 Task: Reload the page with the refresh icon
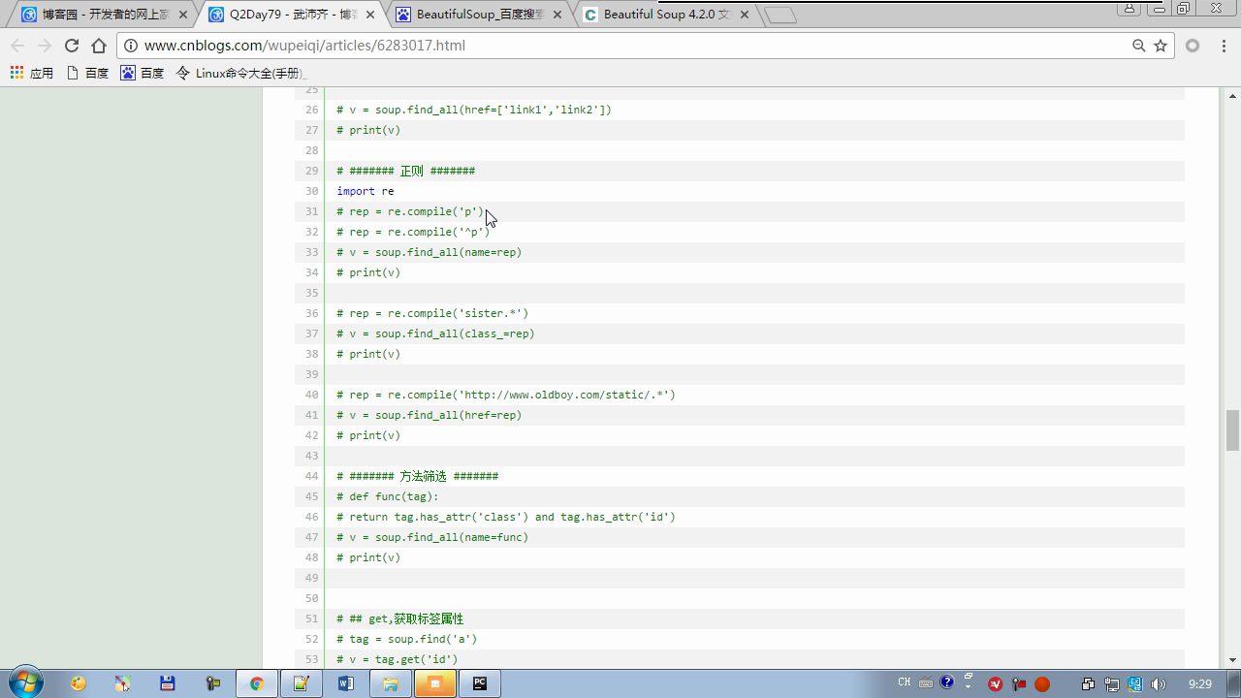pos(71,46)
